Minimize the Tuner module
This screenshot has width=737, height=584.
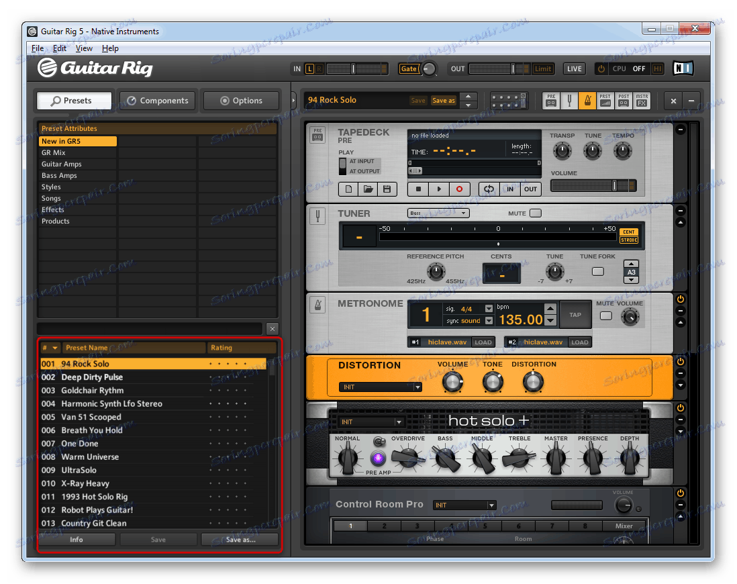click(x=680, y=211)
